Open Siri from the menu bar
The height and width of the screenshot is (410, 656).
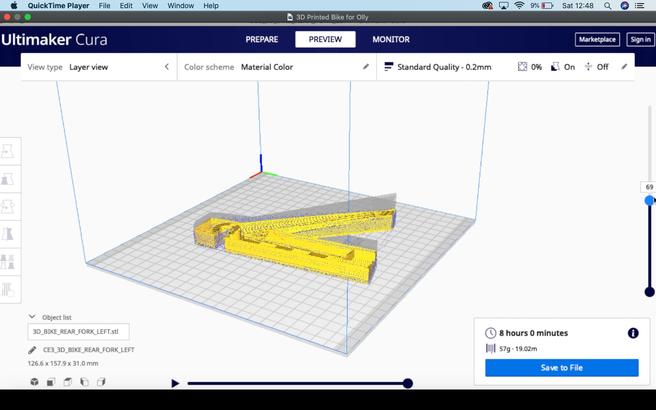625,6
